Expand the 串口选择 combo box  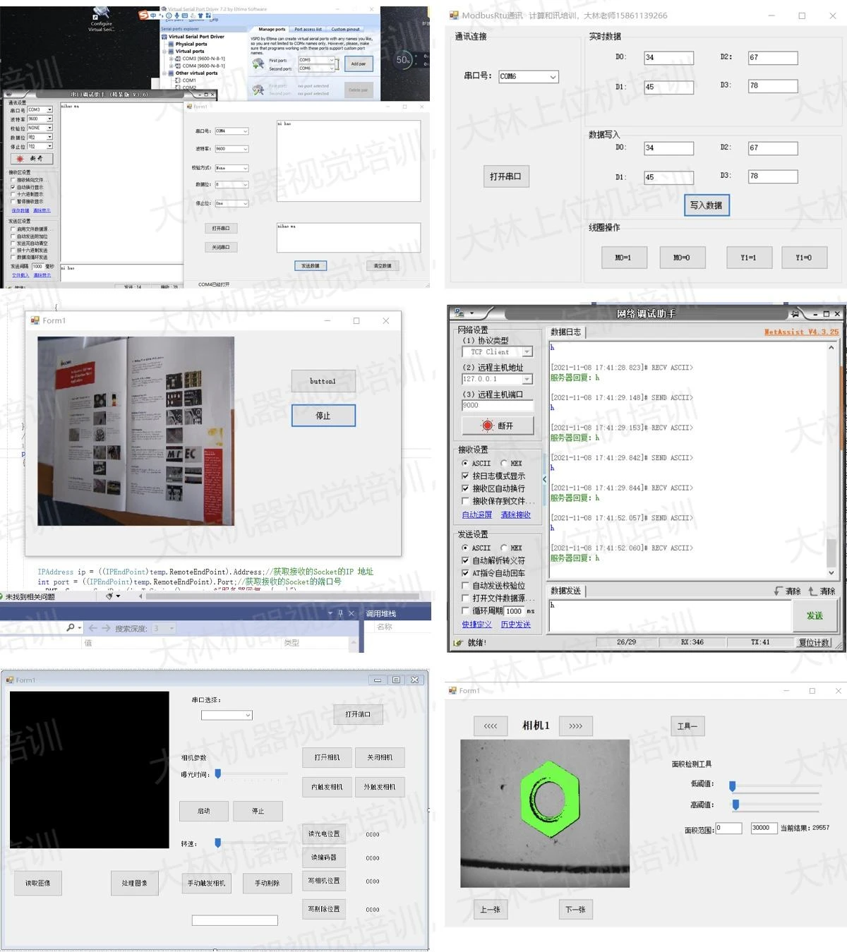pyautogui.click(x=248, y=715)
